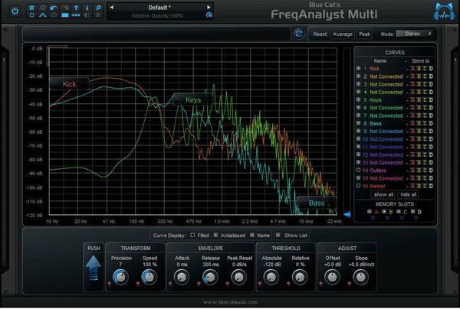
Task: Load next preset with right arrow
Action: (209, 8)
